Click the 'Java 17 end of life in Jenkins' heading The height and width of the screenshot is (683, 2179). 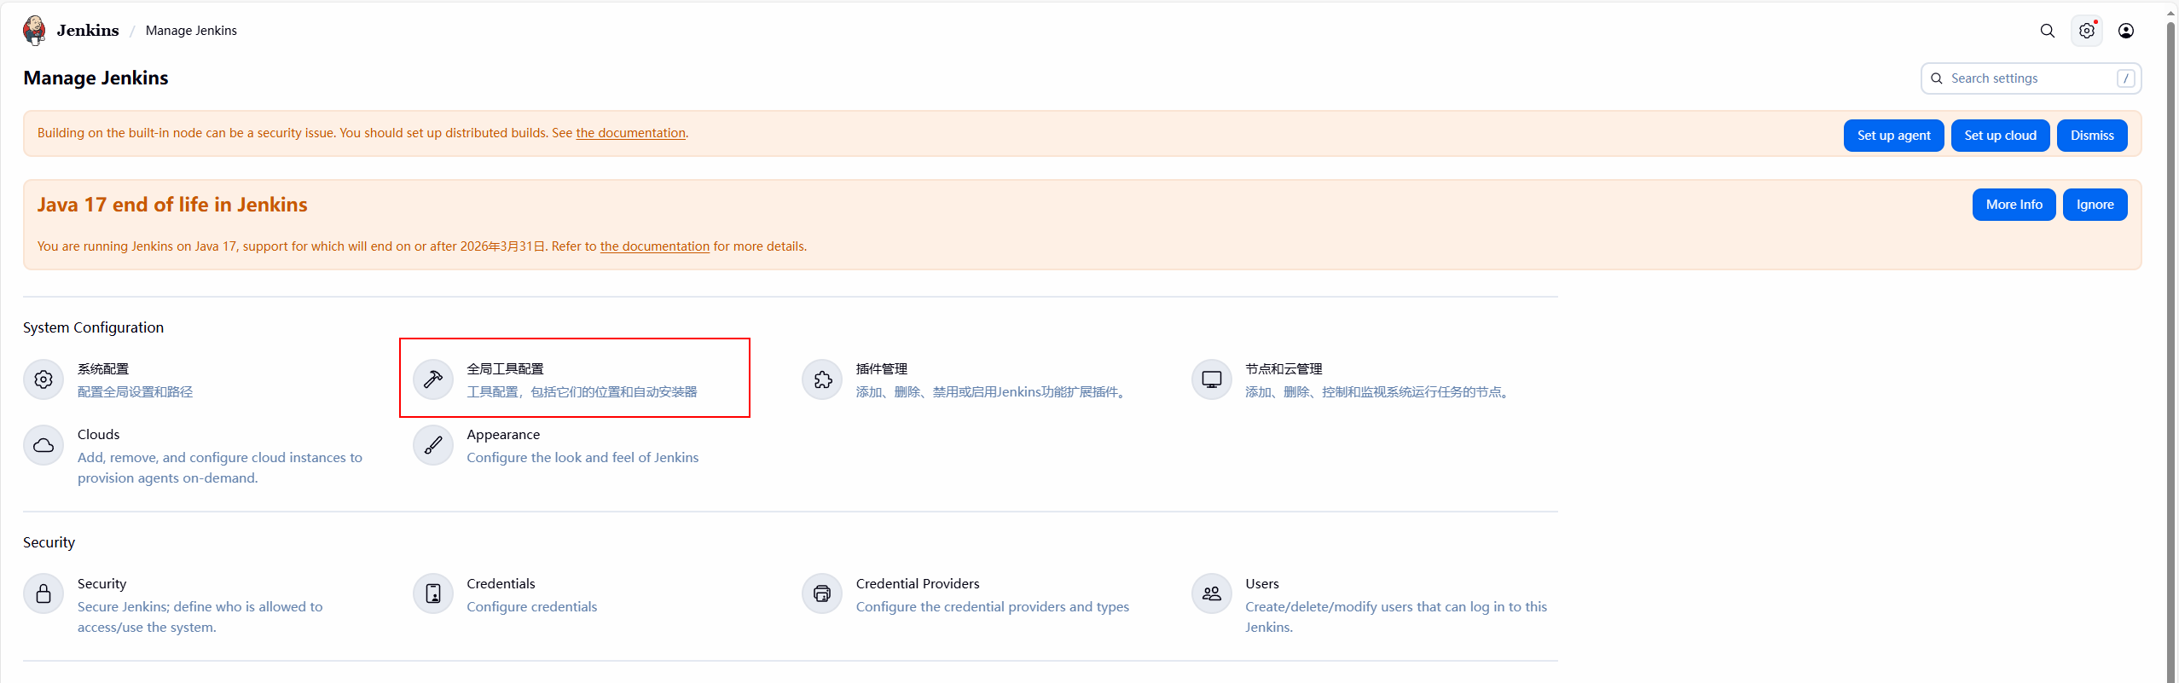[x=172, y=205]
